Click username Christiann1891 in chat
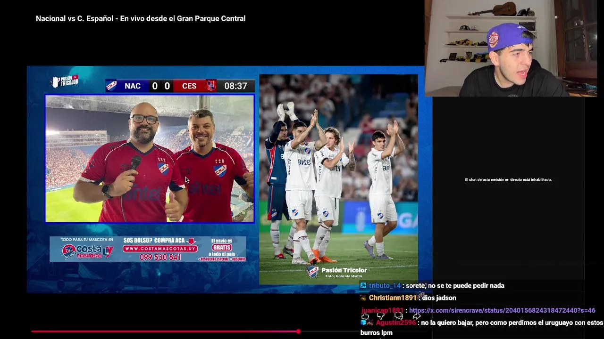Screen dimensions: 604x339 coord(393,298)
